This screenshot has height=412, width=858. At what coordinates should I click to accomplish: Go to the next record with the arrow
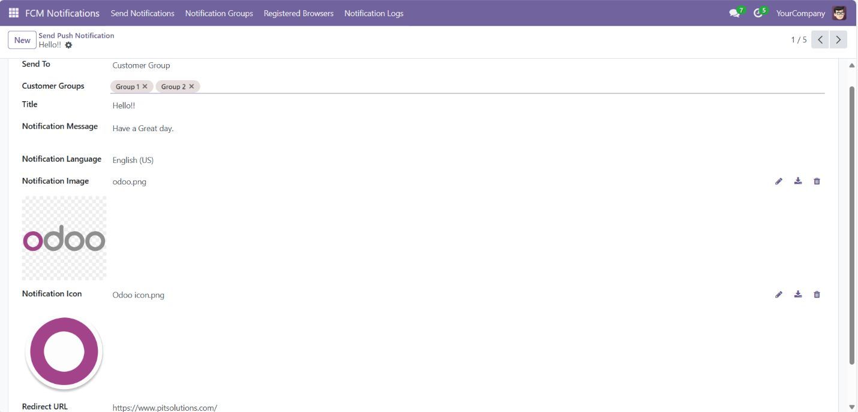pyautogui.click(x=838, y=40)
